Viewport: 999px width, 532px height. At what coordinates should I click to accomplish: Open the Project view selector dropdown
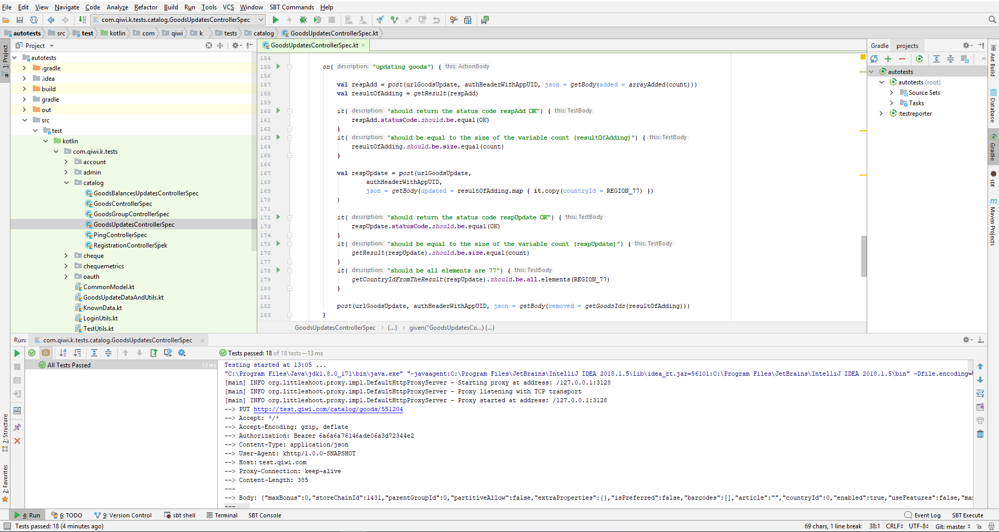[x=52, y=46]
